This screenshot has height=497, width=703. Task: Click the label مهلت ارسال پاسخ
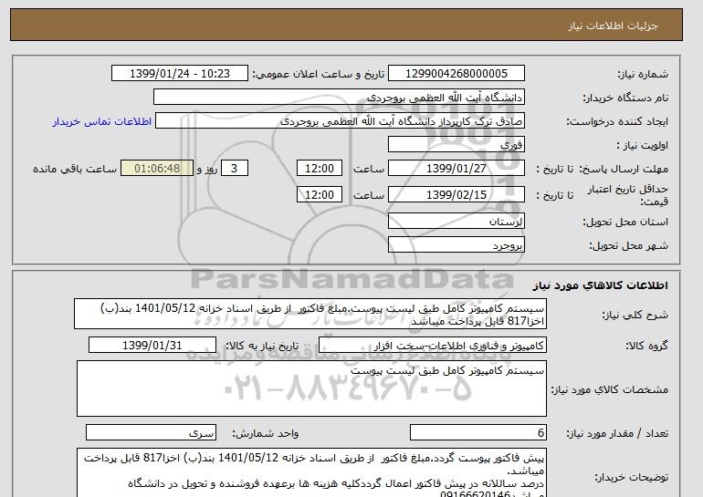pyautogui.click(x=624, y=169)
